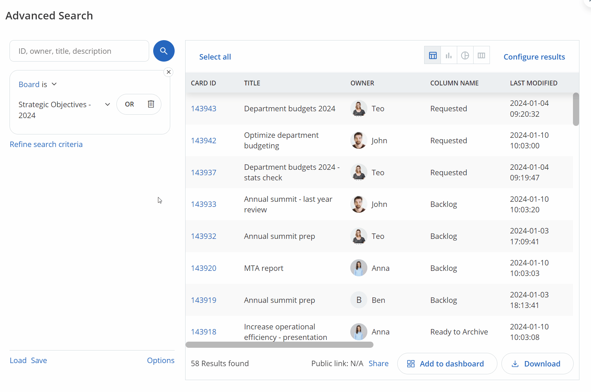Switch to bar chart view
The width and height of the screenshot is (591, 392).
point(449,55)
